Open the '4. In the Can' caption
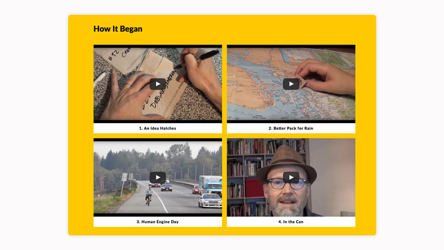 tap(291, 222)
